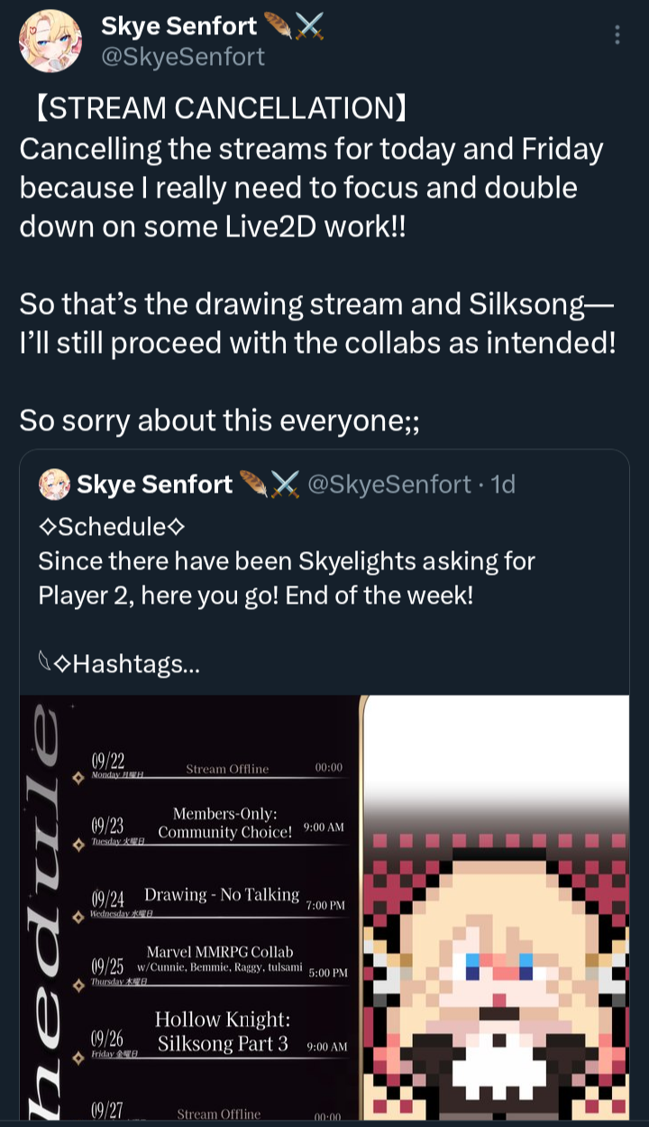Open the quoted tweet's @SkyeSenfort handle
Screen dimensions: 649x1127
[389, 485]
